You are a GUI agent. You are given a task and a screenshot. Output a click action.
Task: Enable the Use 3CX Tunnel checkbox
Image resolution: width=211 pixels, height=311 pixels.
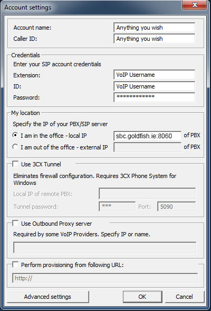[x=15, y=164]
